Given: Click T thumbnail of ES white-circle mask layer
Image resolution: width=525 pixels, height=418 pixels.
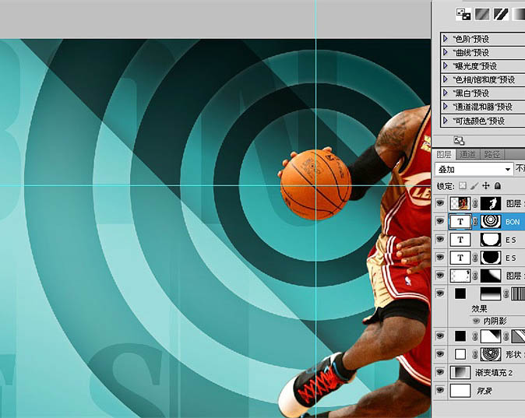Looking at the screenshot, I should click(460, 240).
